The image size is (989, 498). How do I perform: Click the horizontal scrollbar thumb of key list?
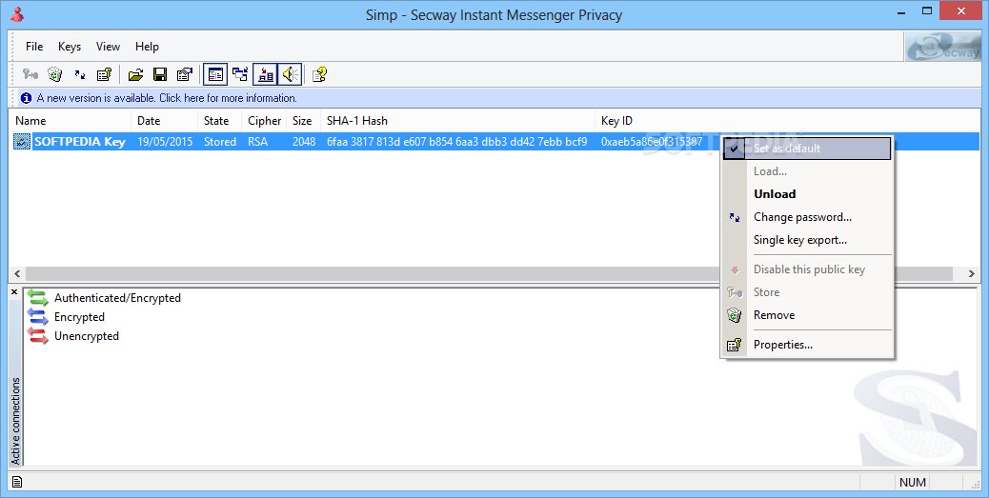(490, 273)
